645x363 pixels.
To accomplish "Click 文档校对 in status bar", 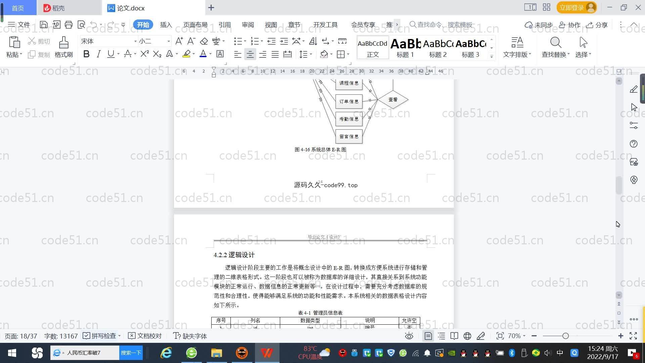I will [145, 336].
